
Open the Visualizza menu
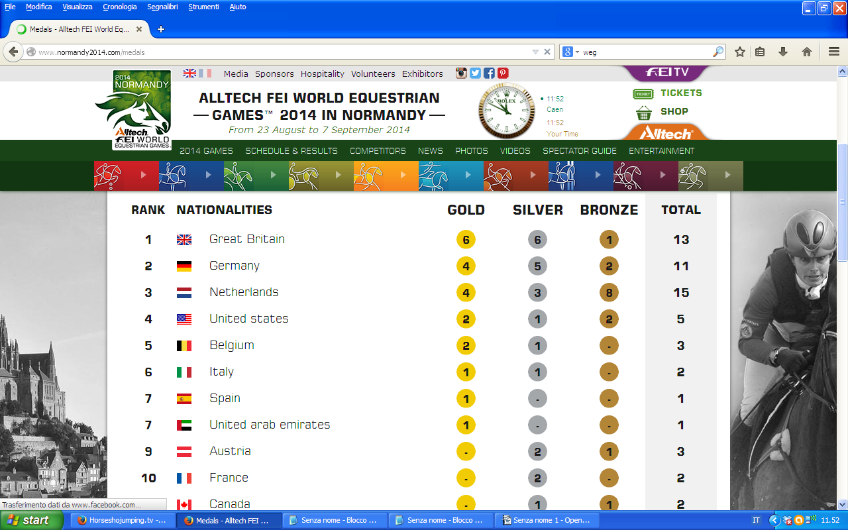[78, 7]
